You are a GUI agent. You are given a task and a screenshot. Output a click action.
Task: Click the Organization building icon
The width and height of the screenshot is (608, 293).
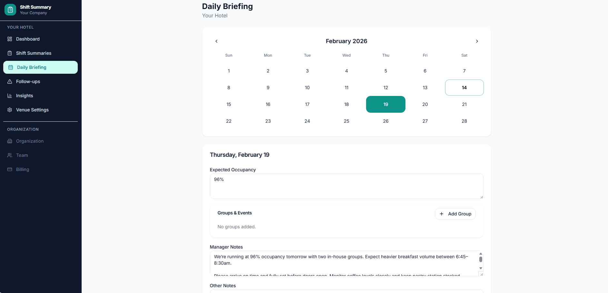coord(10,141)
